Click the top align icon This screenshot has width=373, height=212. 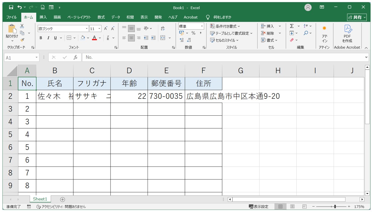coord(124,29)
